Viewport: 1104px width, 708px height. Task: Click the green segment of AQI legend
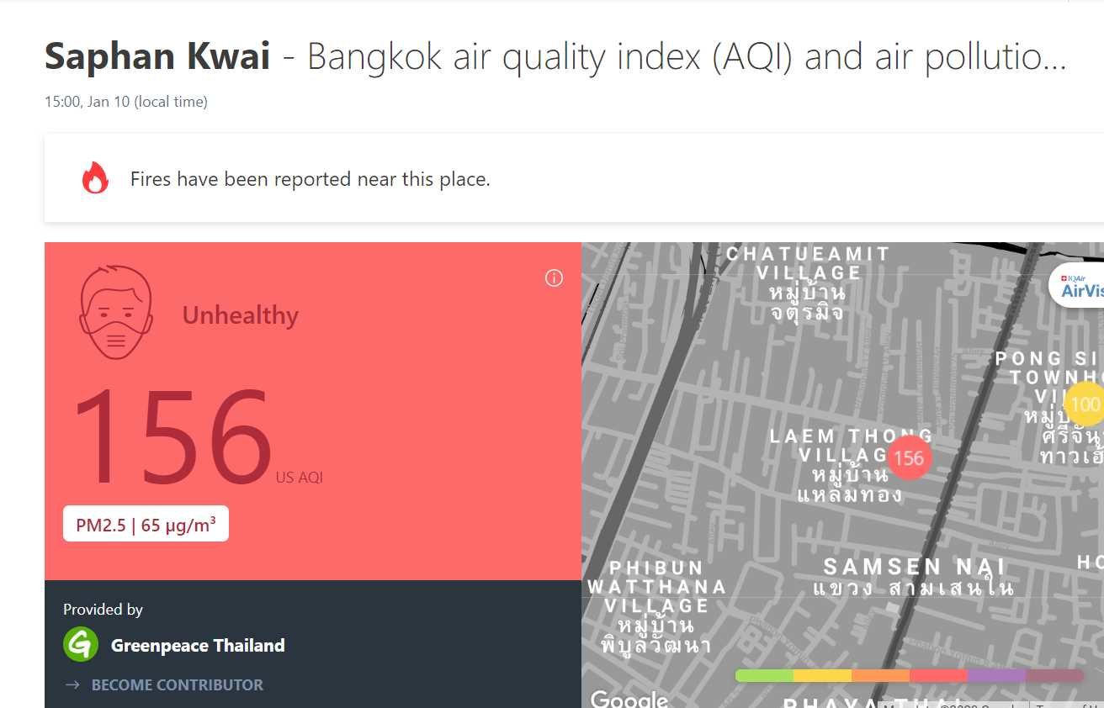coord(764,675)
